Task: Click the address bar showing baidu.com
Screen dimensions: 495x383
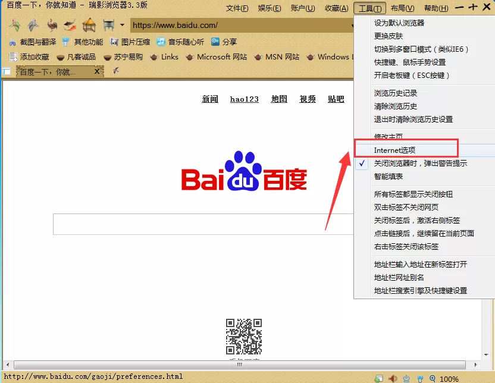Action: [x=241, y=25]
